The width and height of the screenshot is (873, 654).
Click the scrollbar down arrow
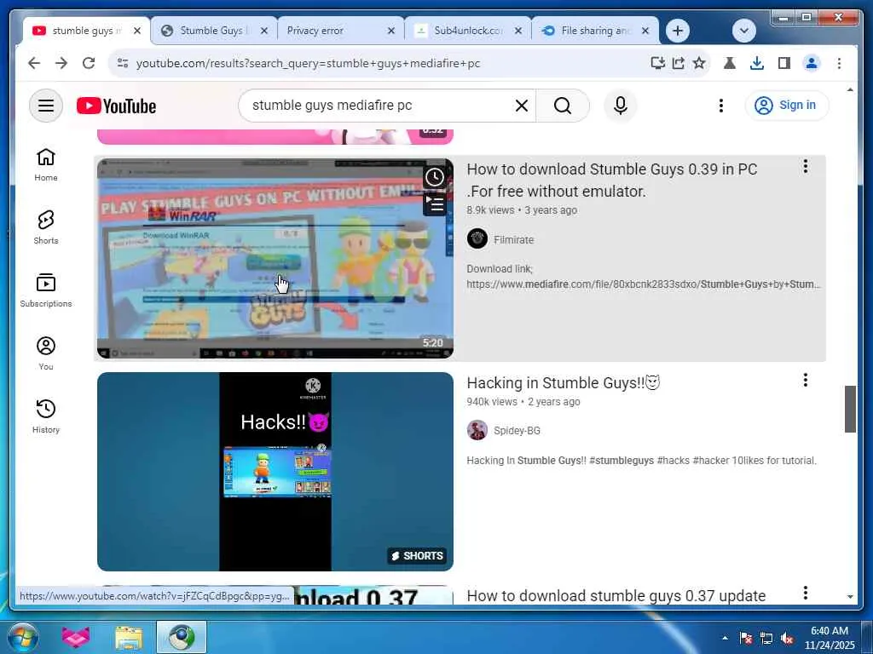[x=850, y=597]
